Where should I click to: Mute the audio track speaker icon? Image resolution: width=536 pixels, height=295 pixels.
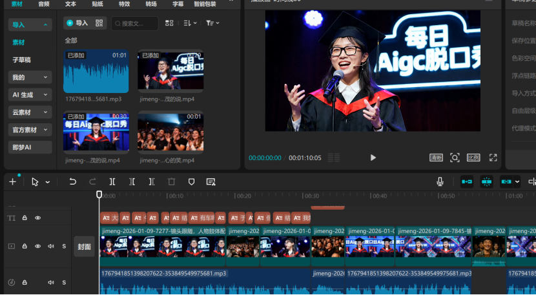point(50,283)
